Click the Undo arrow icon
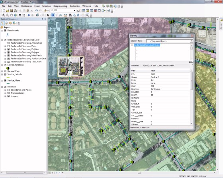 [x=37, y=10]
